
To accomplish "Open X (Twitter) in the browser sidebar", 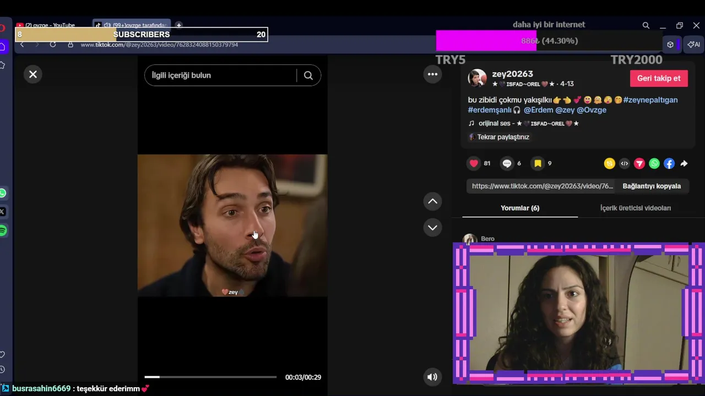I will 3,212.
